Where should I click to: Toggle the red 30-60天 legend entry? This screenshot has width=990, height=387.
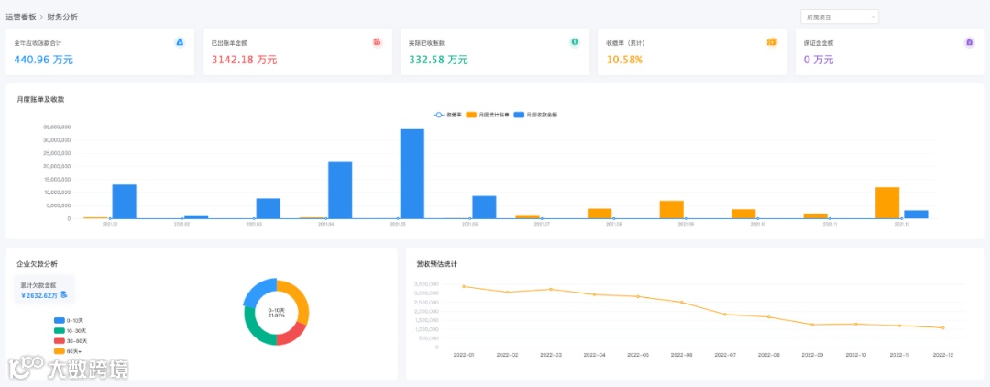pos(70,341)
